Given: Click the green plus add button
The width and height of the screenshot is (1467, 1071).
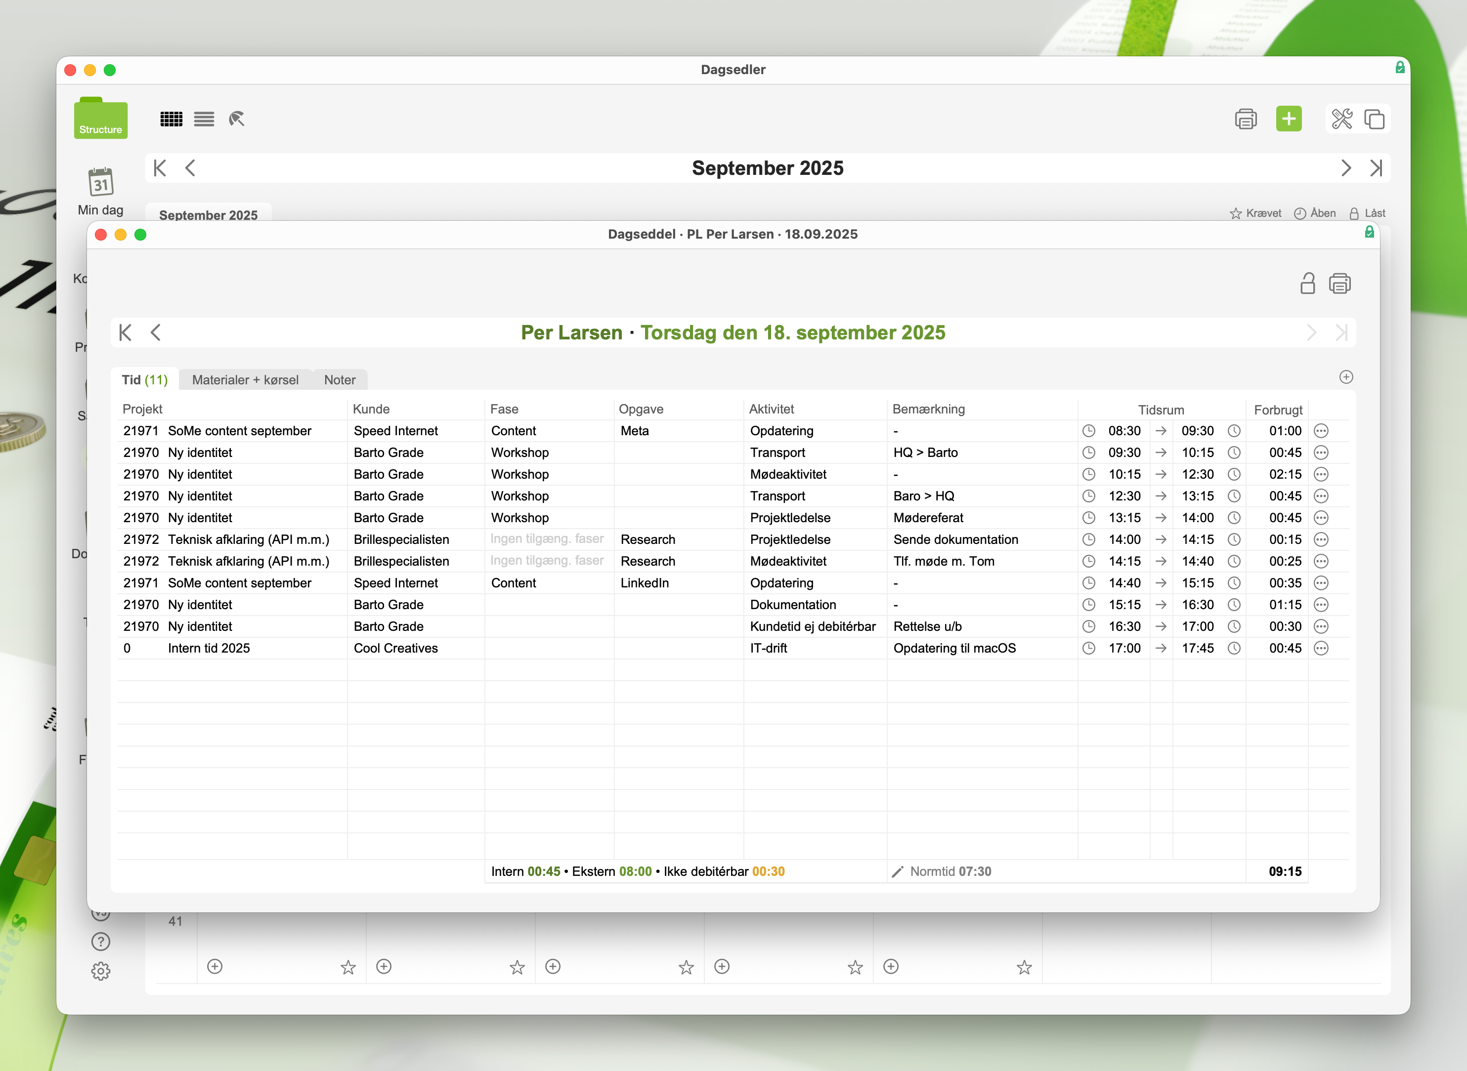Looking at the screenshot, I should tap(1288, 119).
